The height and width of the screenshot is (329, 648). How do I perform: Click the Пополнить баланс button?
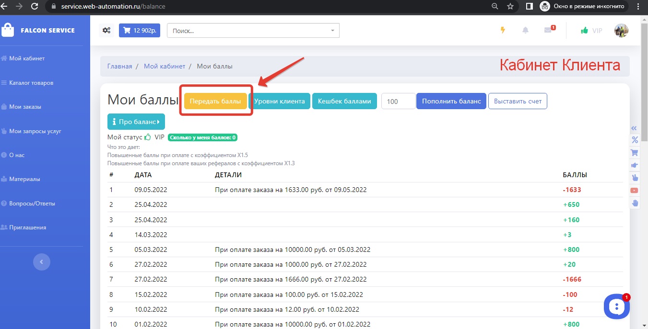click(x=451, y=101)
